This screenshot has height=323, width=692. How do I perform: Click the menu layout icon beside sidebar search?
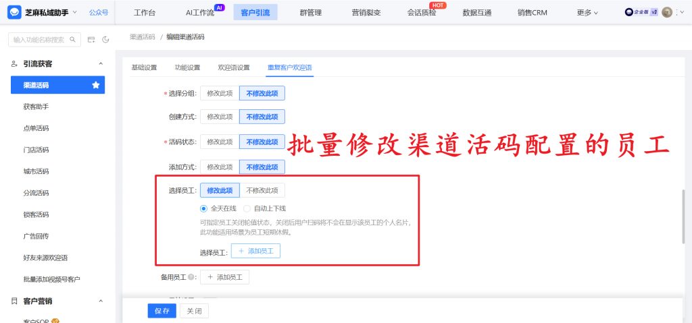point(91,40)
